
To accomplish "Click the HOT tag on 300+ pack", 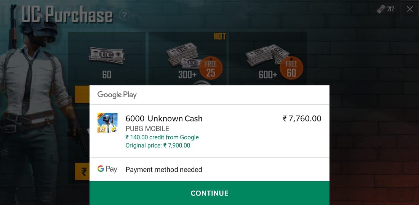I will (x=220, y=36).
